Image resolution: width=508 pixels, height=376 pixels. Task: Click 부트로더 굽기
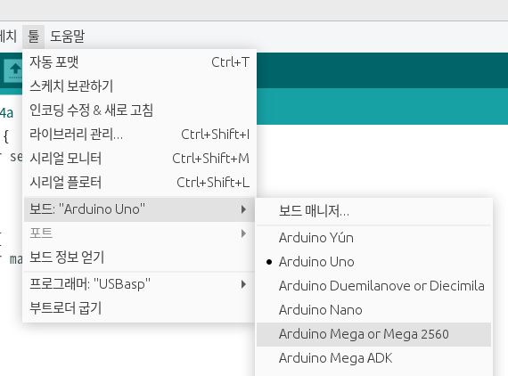[x=139, y=308]
